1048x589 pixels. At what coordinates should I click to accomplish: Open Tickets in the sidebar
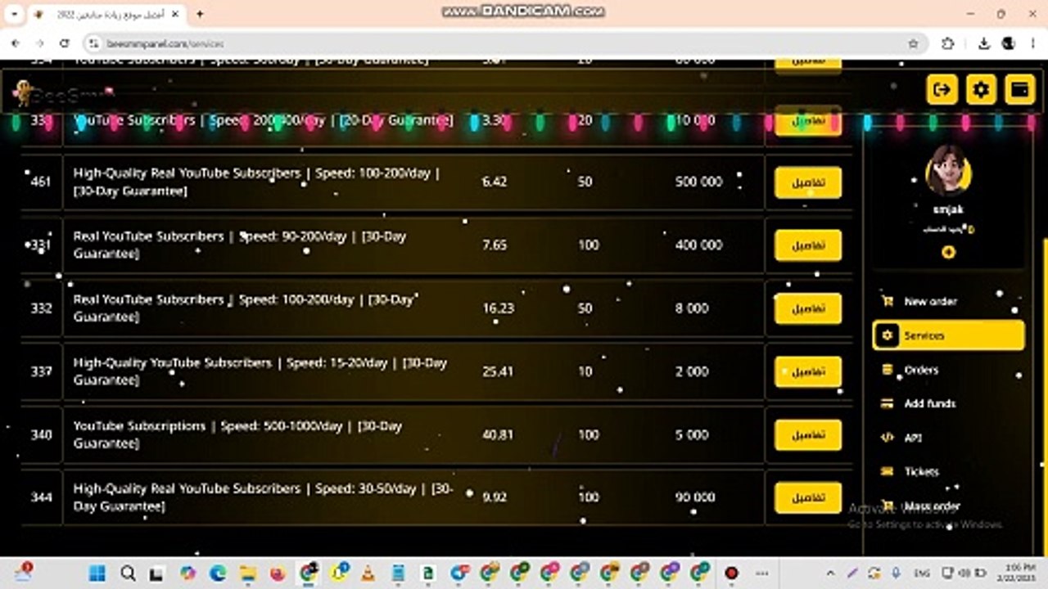(x=948, y=471)
